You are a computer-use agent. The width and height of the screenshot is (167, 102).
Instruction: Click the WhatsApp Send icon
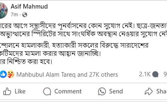pos(102,92)
